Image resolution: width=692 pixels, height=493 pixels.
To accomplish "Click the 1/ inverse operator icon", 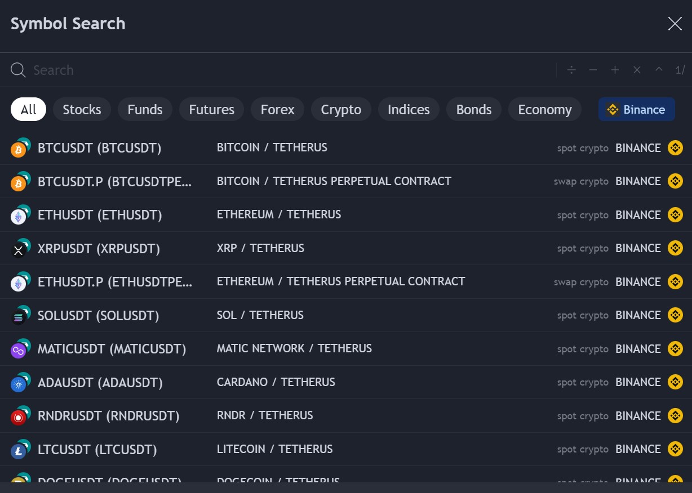I will 680,70.
